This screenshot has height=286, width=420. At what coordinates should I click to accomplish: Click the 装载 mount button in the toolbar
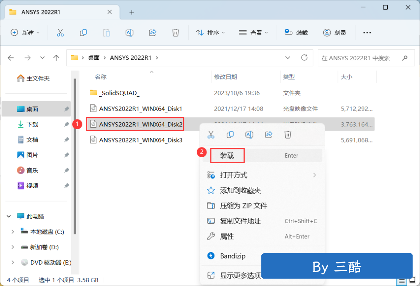[x=296, y=33]
